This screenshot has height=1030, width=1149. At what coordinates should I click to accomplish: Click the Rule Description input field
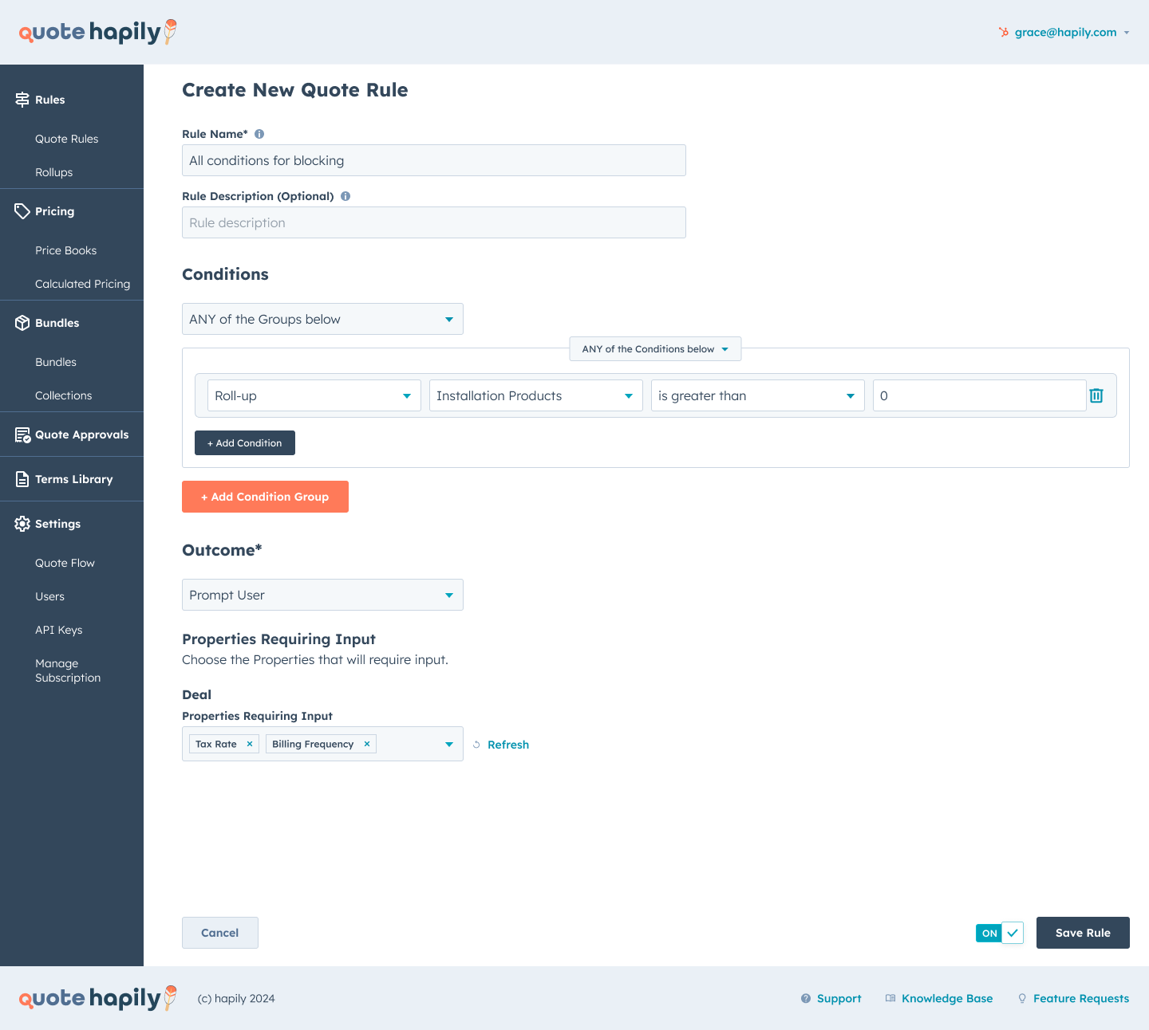pos(433,222)
